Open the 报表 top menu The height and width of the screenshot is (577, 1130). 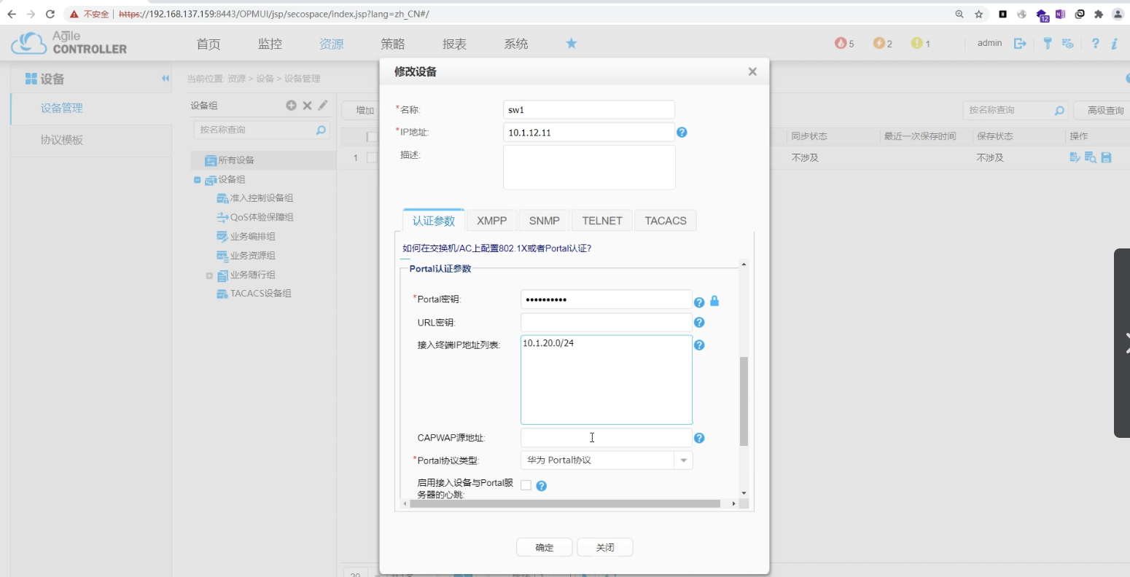tap(454, 44)
